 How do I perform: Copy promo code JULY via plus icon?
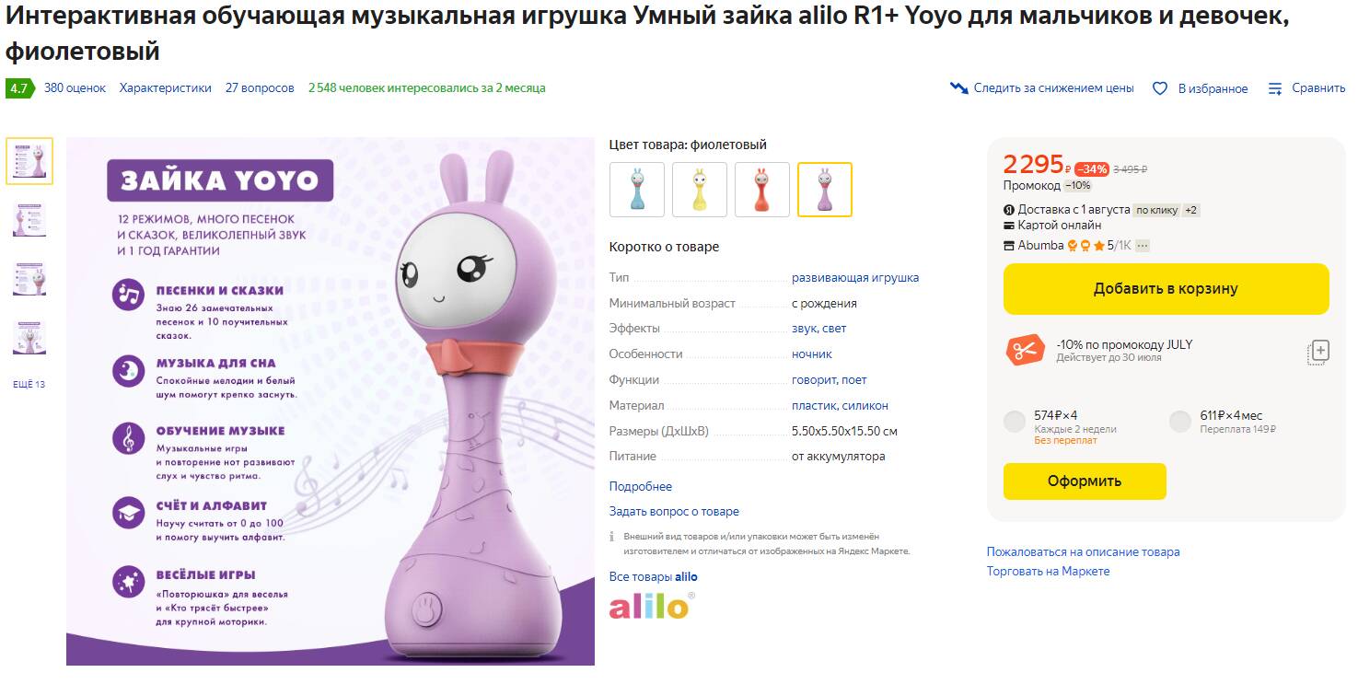coord(1318,352)
